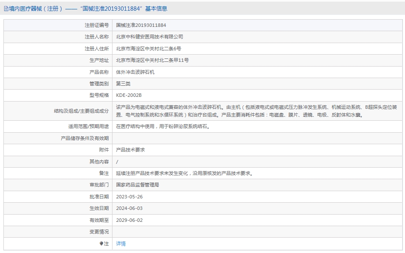This screenshot has height=253, width=405.
Task: Click the 生效日期 label
Action: pos(99,209)
